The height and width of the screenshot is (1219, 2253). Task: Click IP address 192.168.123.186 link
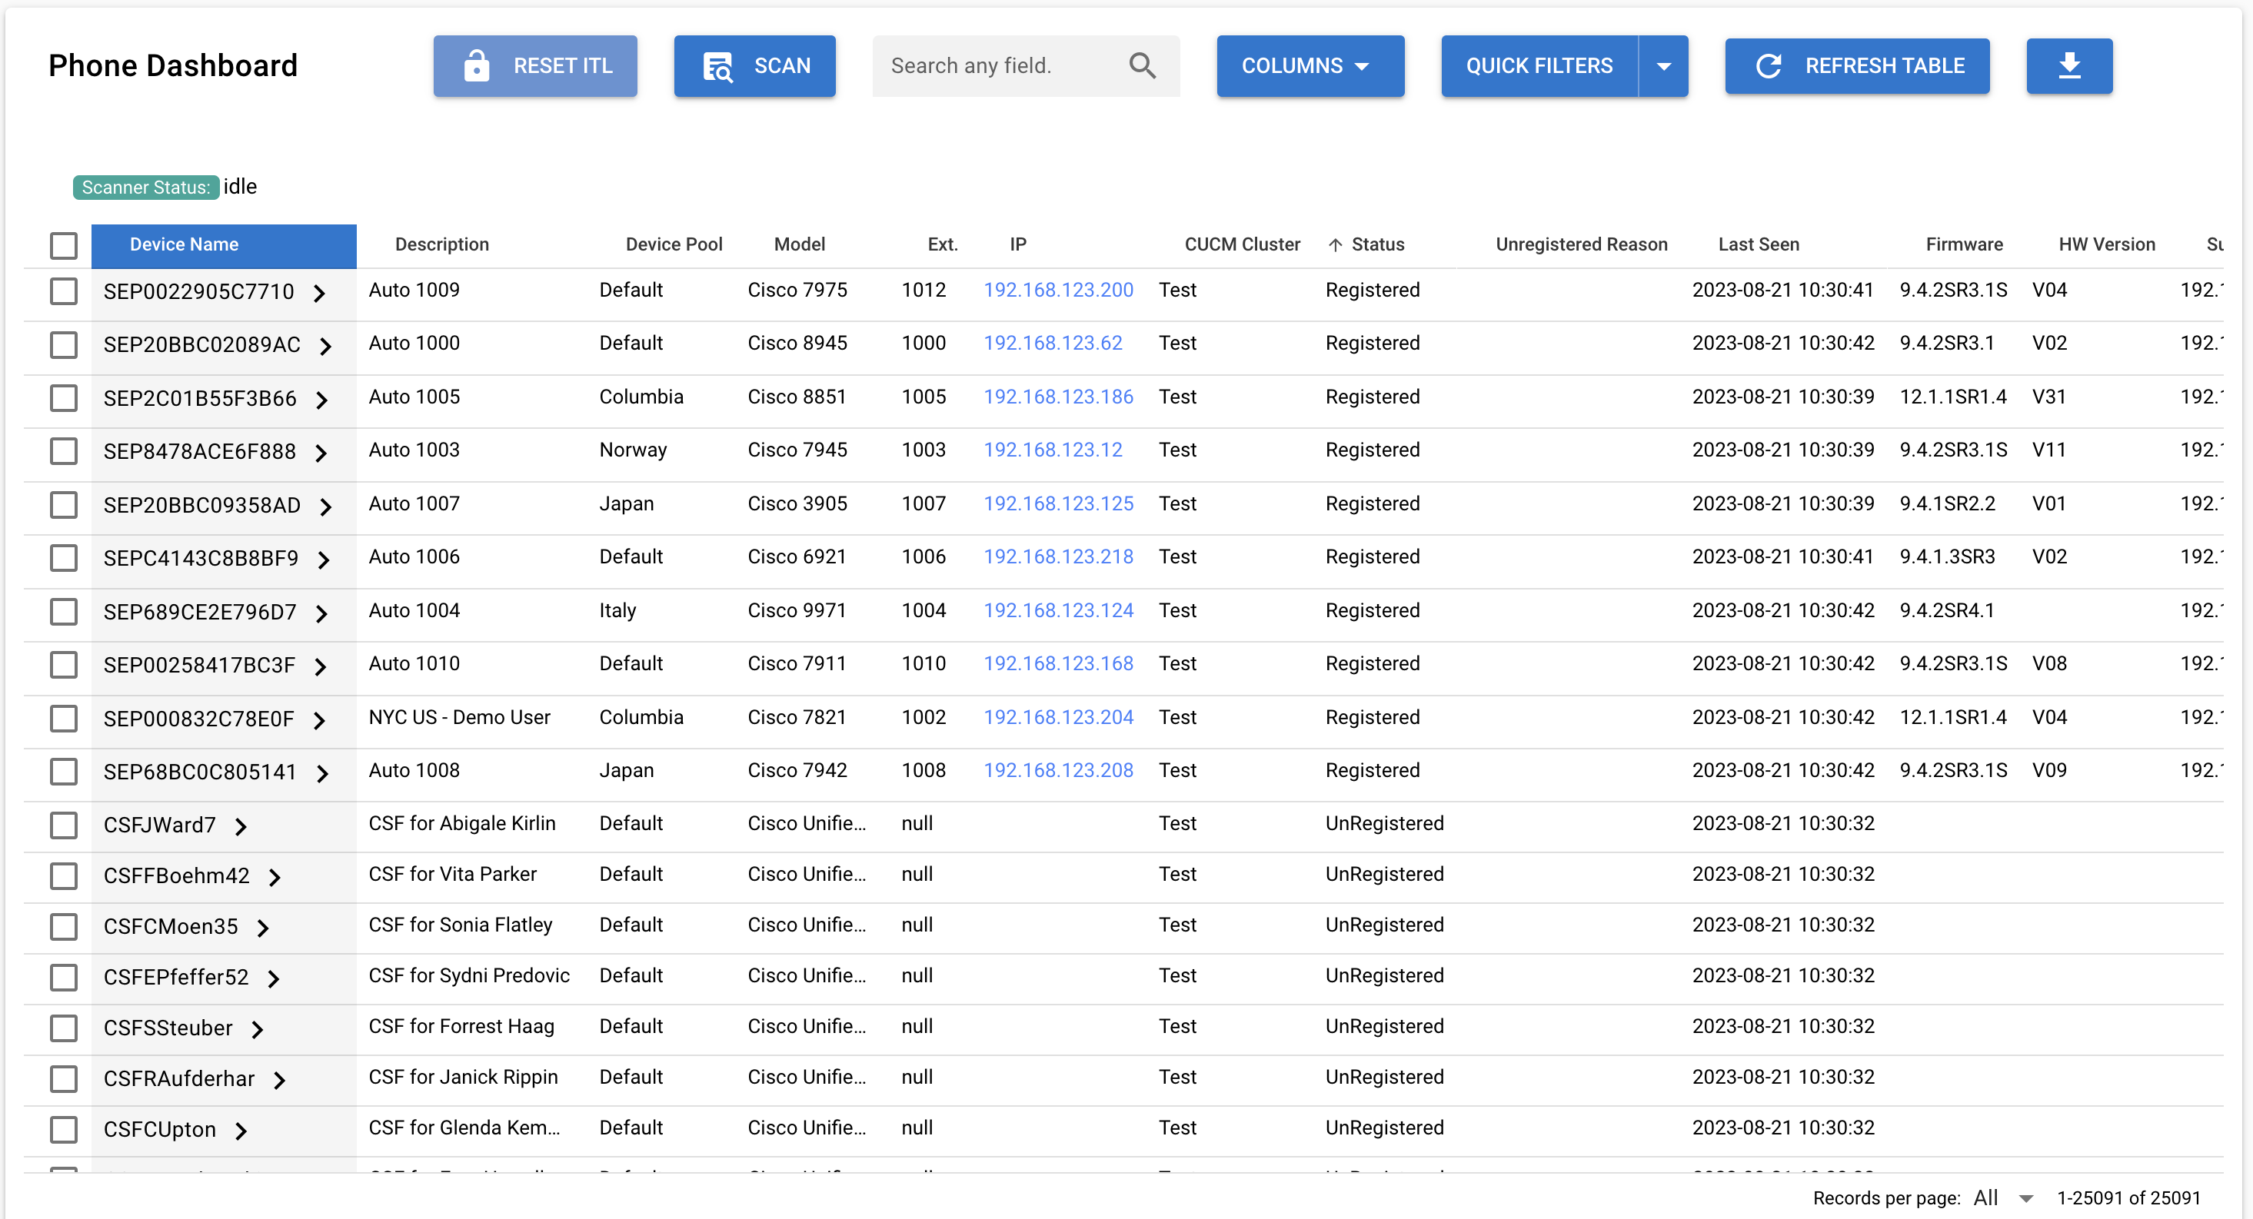pos(1057,397)
